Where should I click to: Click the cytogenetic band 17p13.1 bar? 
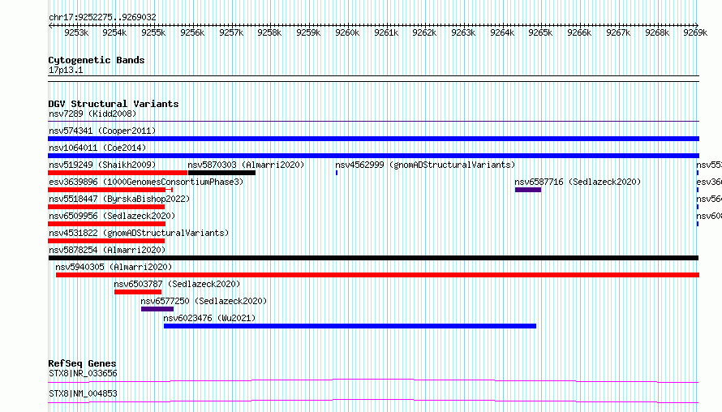373,79
